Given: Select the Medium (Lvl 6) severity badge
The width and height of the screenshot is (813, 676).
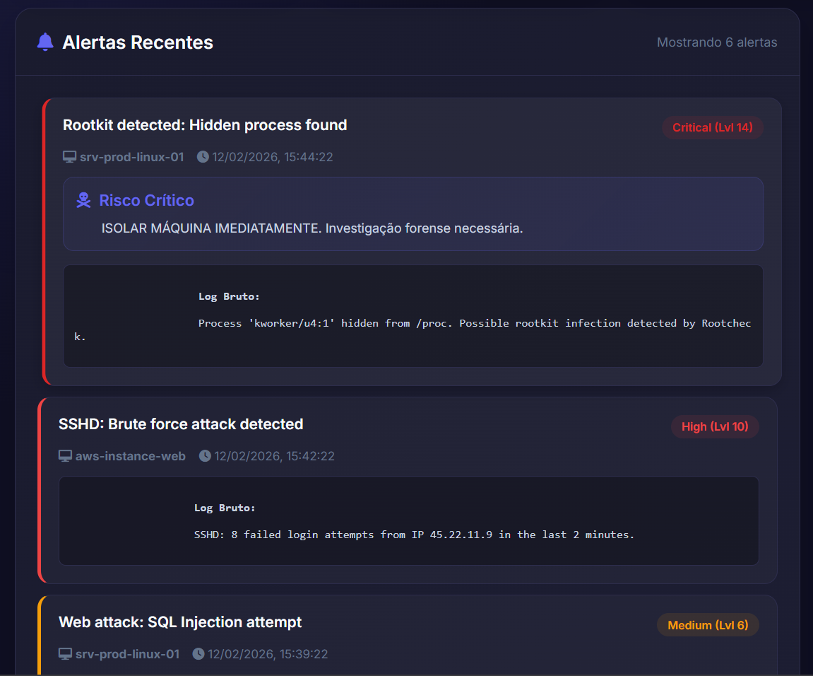Looking at the screenshot, I should pyautogui.click(x=708, y=625).
